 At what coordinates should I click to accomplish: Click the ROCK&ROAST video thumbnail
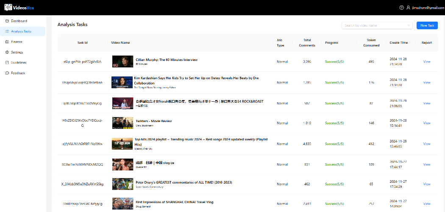122,103
